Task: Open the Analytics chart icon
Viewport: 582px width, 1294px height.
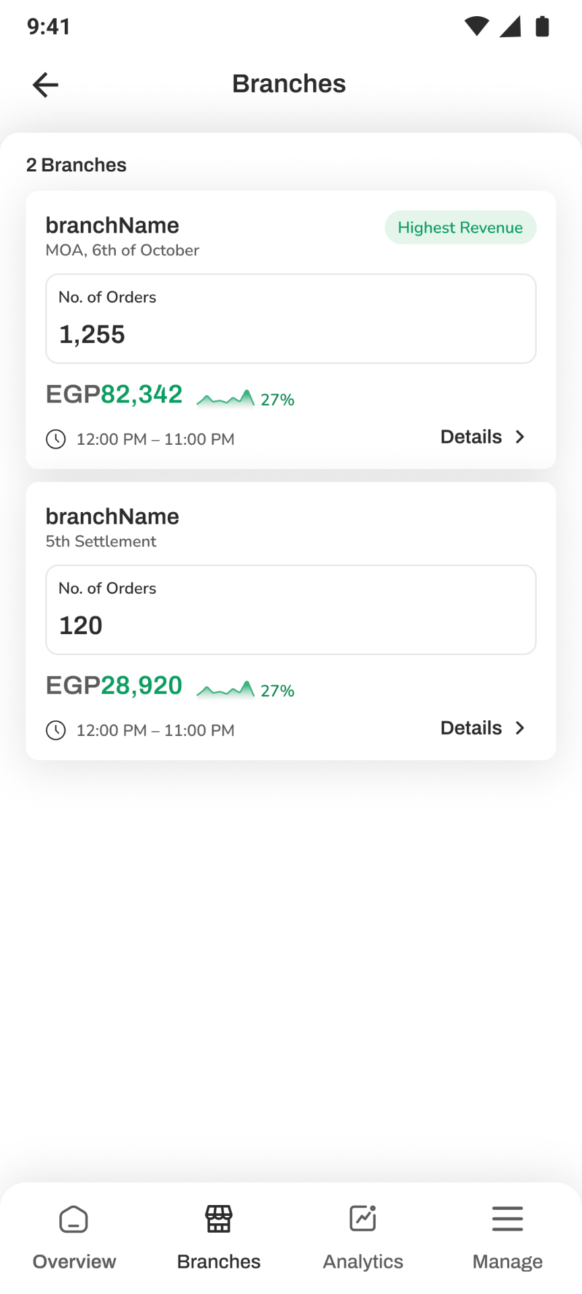Action: pos(363,1219)
